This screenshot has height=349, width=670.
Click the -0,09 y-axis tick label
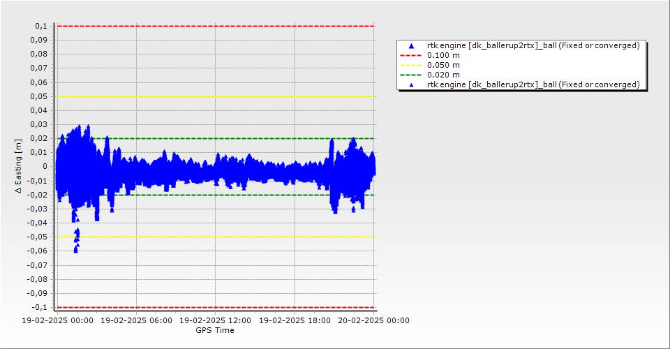(37, 293)
